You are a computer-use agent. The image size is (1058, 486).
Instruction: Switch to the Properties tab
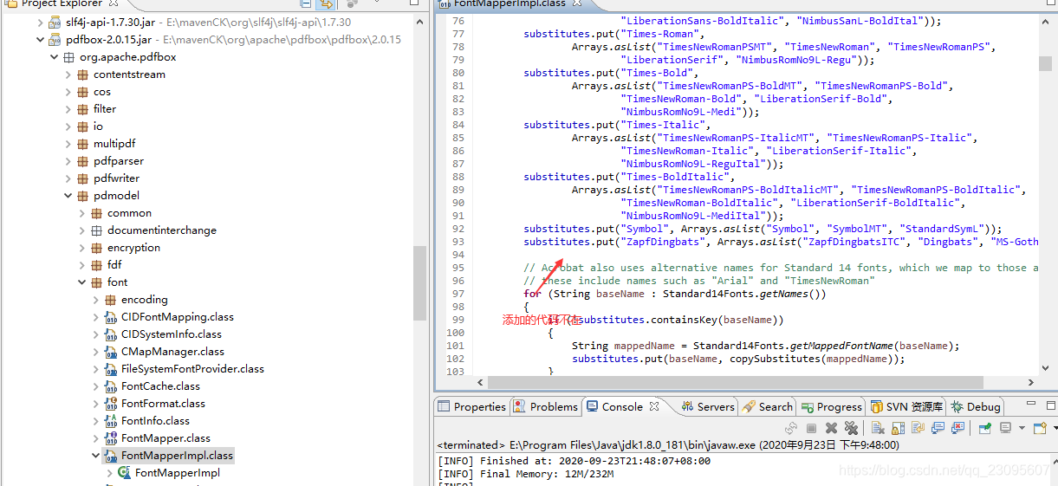[x=472, y=406]
